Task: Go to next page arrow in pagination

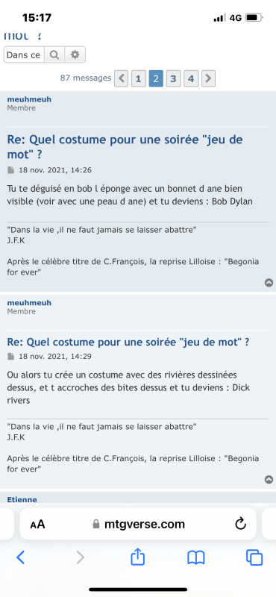Action: pyautogui.click(x=208, y=79)
